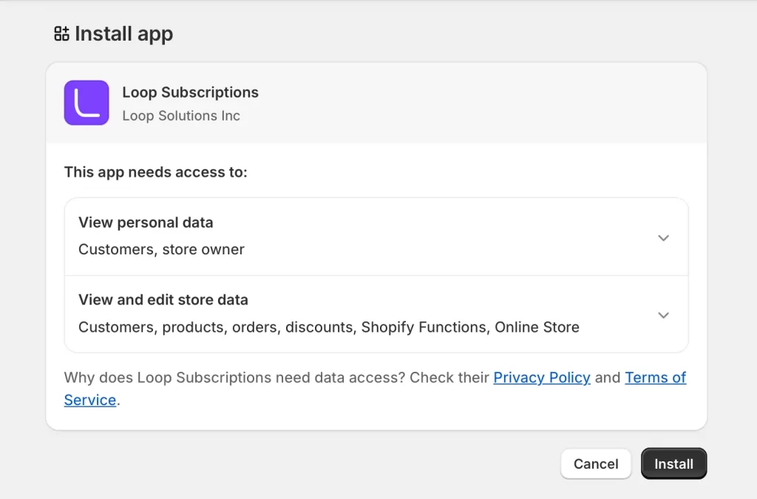Open the Terms of Service link

[655, 378]
